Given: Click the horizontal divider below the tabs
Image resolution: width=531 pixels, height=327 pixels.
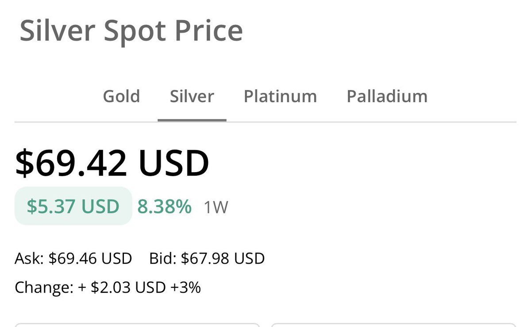Looking at the screenshot, I should pos(265,122).
